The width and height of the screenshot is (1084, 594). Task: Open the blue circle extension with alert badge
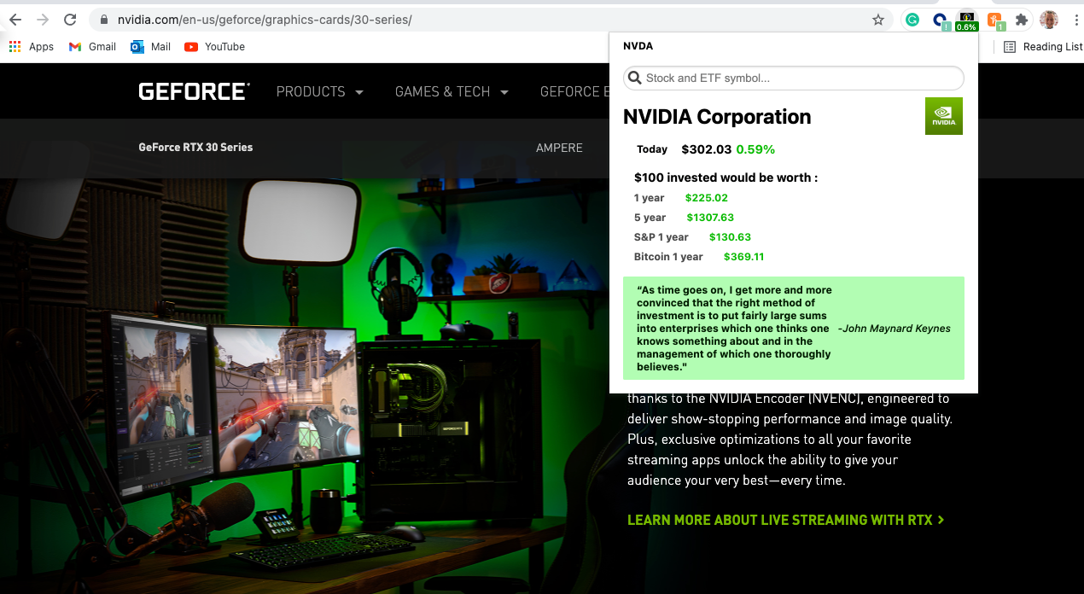click(x=941, y=20)
